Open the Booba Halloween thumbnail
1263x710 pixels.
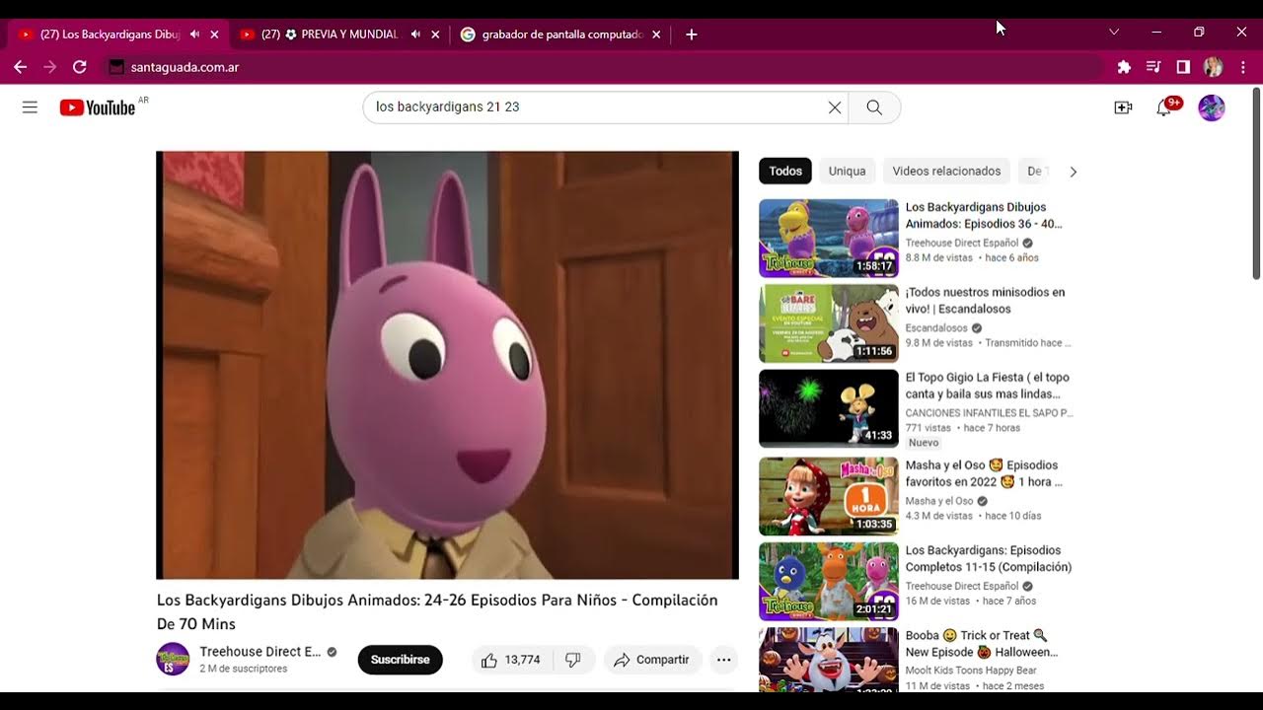tap(829, 660)
